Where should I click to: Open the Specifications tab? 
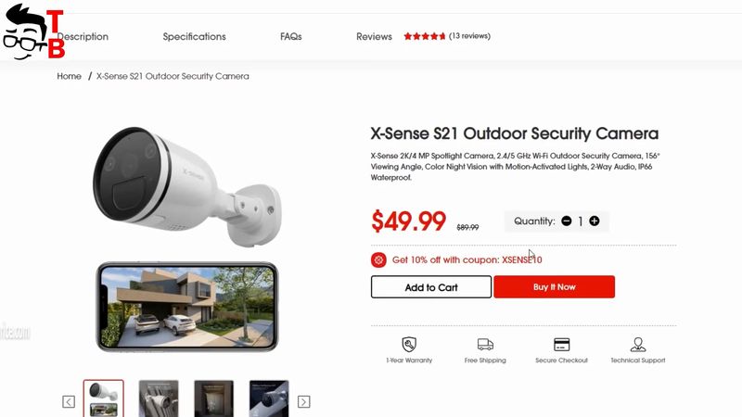(x=195, y=36)
